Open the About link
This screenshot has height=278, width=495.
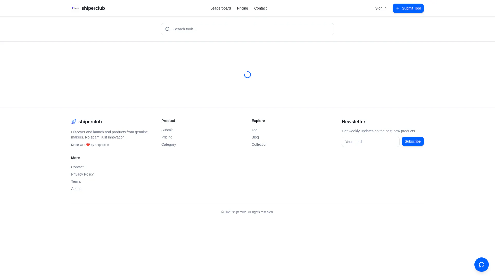click(76, 189)
